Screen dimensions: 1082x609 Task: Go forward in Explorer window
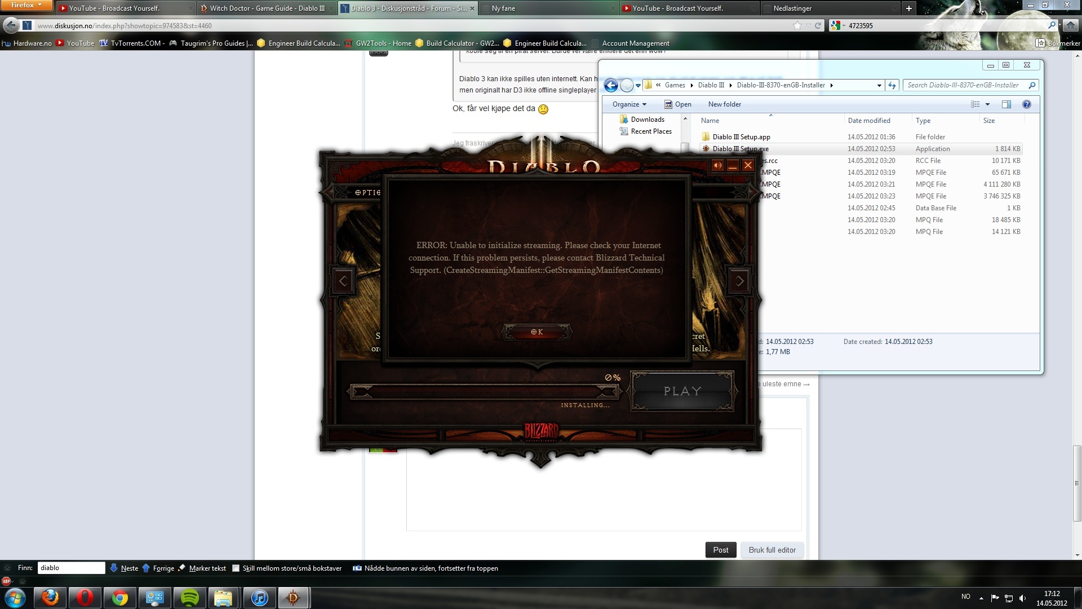pos(627,85)
